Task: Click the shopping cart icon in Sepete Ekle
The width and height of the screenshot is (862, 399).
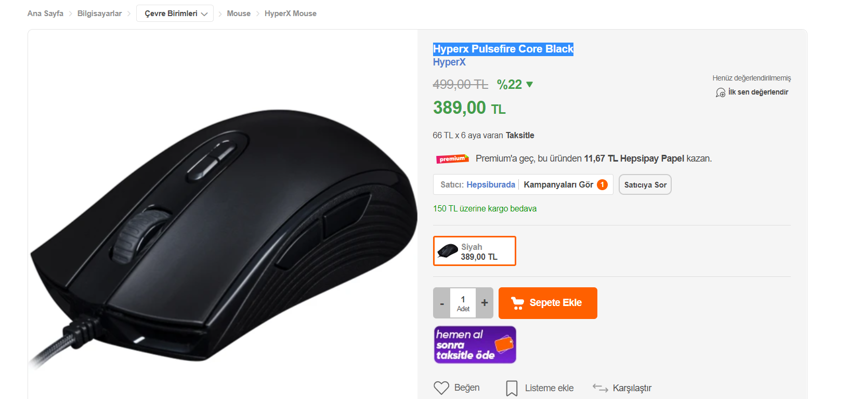Action: tap(517, 303)
